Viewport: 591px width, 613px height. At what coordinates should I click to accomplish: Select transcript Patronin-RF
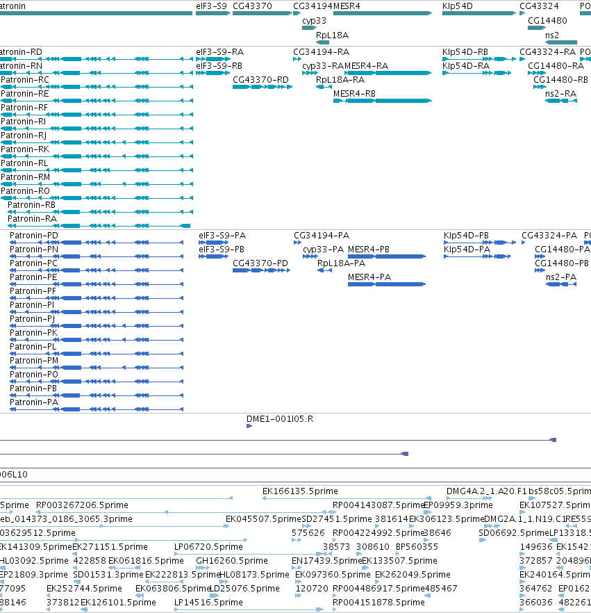(97, 115)
